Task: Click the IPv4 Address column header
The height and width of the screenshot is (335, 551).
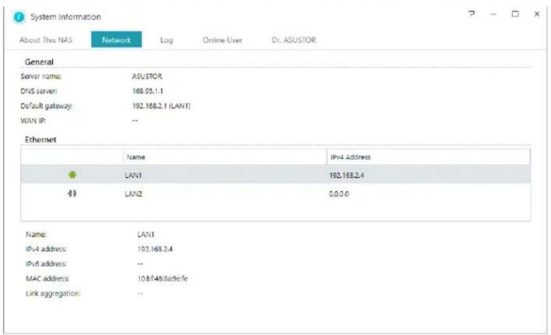Action: tap(428, 157)
